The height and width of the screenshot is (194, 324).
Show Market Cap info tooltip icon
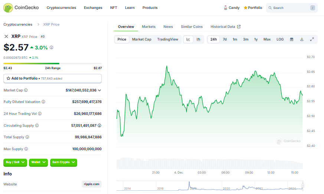coord(26,90)
